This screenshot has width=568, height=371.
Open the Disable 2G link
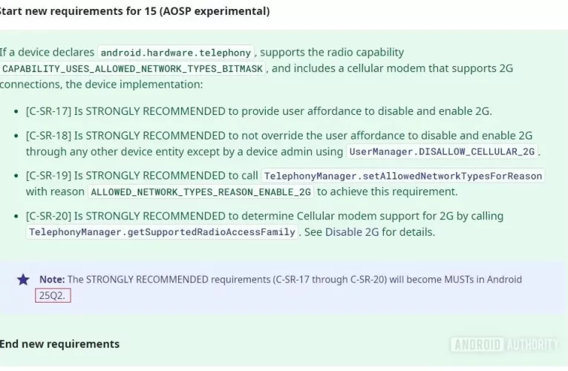353,232
